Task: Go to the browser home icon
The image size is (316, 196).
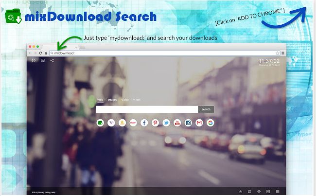Action: [x=46, y=53]
